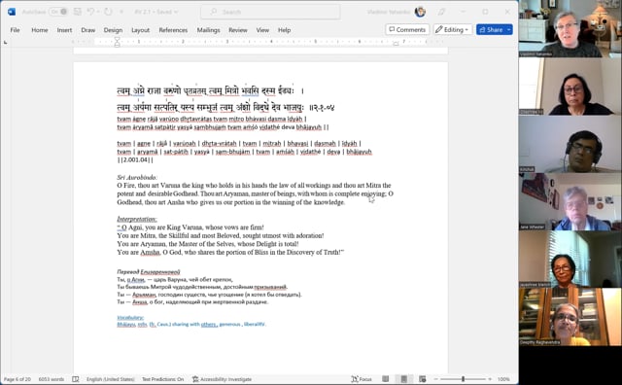
Task: Click the Jane Wheeler video tile
Action: point(570,201)
